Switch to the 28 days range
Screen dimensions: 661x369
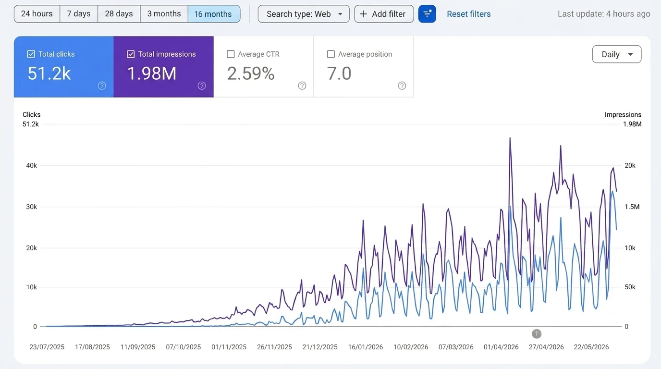[x=119, y=14]
